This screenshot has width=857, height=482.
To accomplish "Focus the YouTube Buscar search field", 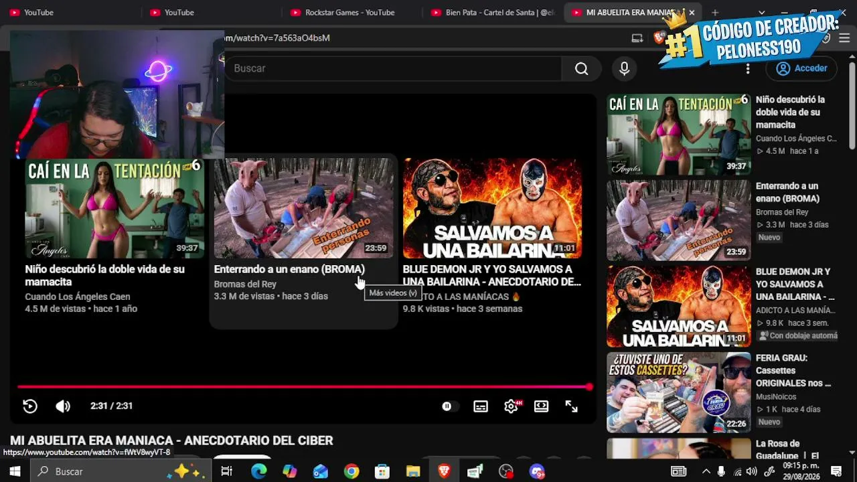I will (393, 68).
